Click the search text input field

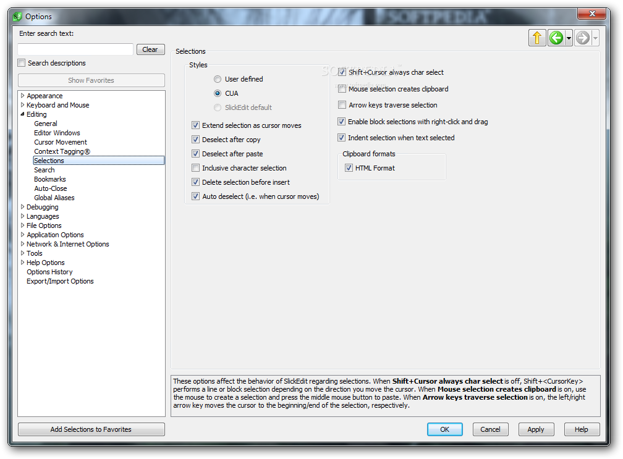pyautogui.click(x=75, y=49)
